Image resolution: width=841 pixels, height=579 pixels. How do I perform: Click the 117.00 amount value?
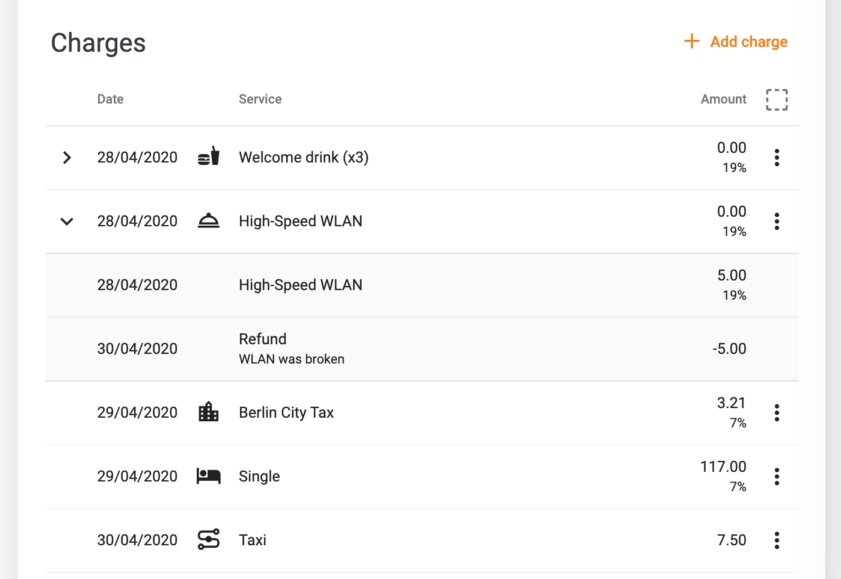[x=723, y=466]
